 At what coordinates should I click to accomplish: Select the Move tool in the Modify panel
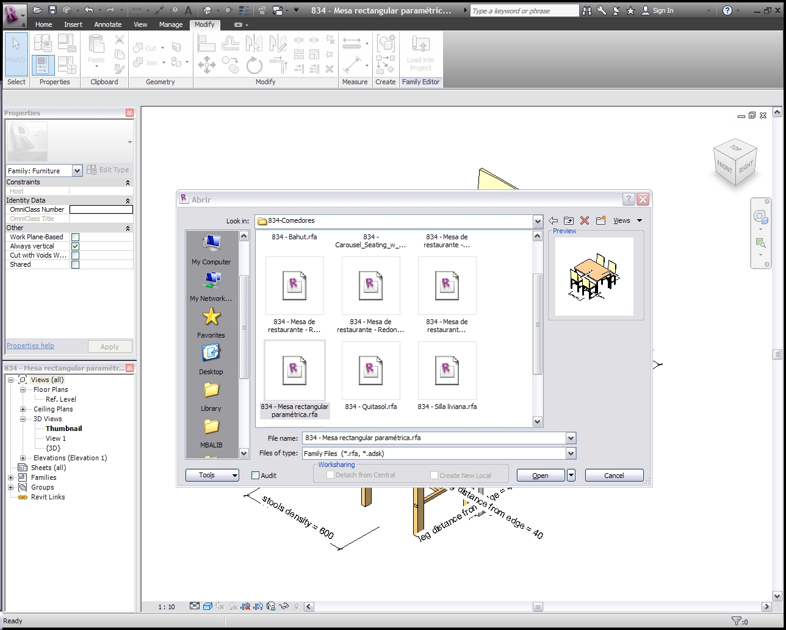pos(206,64)
